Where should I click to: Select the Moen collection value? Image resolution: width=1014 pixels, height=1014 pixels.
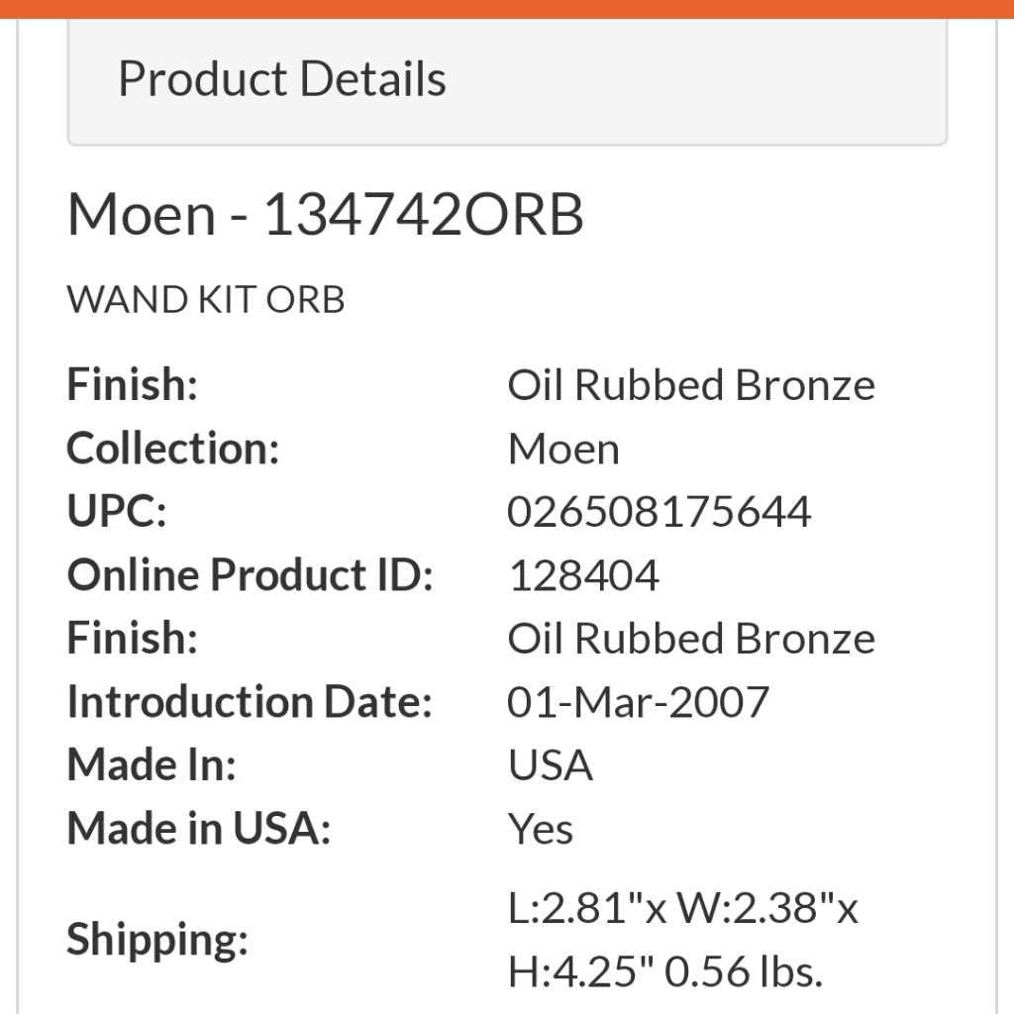pos(562,448)
